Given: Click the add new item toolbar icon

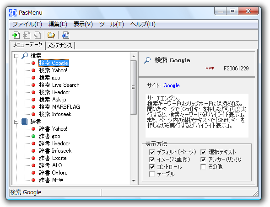Looking at the screenshot, I should 16,35.
